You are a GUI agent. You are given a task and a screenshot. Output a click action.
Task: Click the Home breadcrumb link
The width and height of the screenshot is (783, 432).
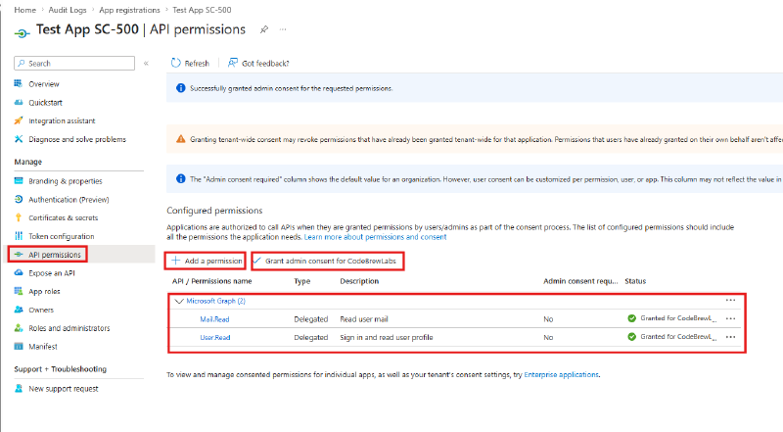tap(25, 10)
